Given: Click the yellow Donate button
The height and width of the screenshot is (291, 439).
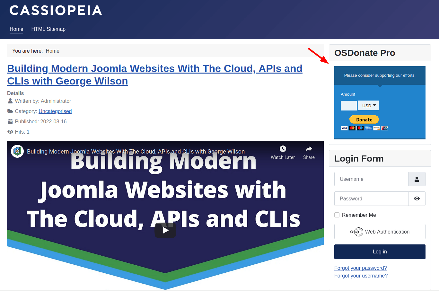Looking at the screenshot, I should pos(364,119).
